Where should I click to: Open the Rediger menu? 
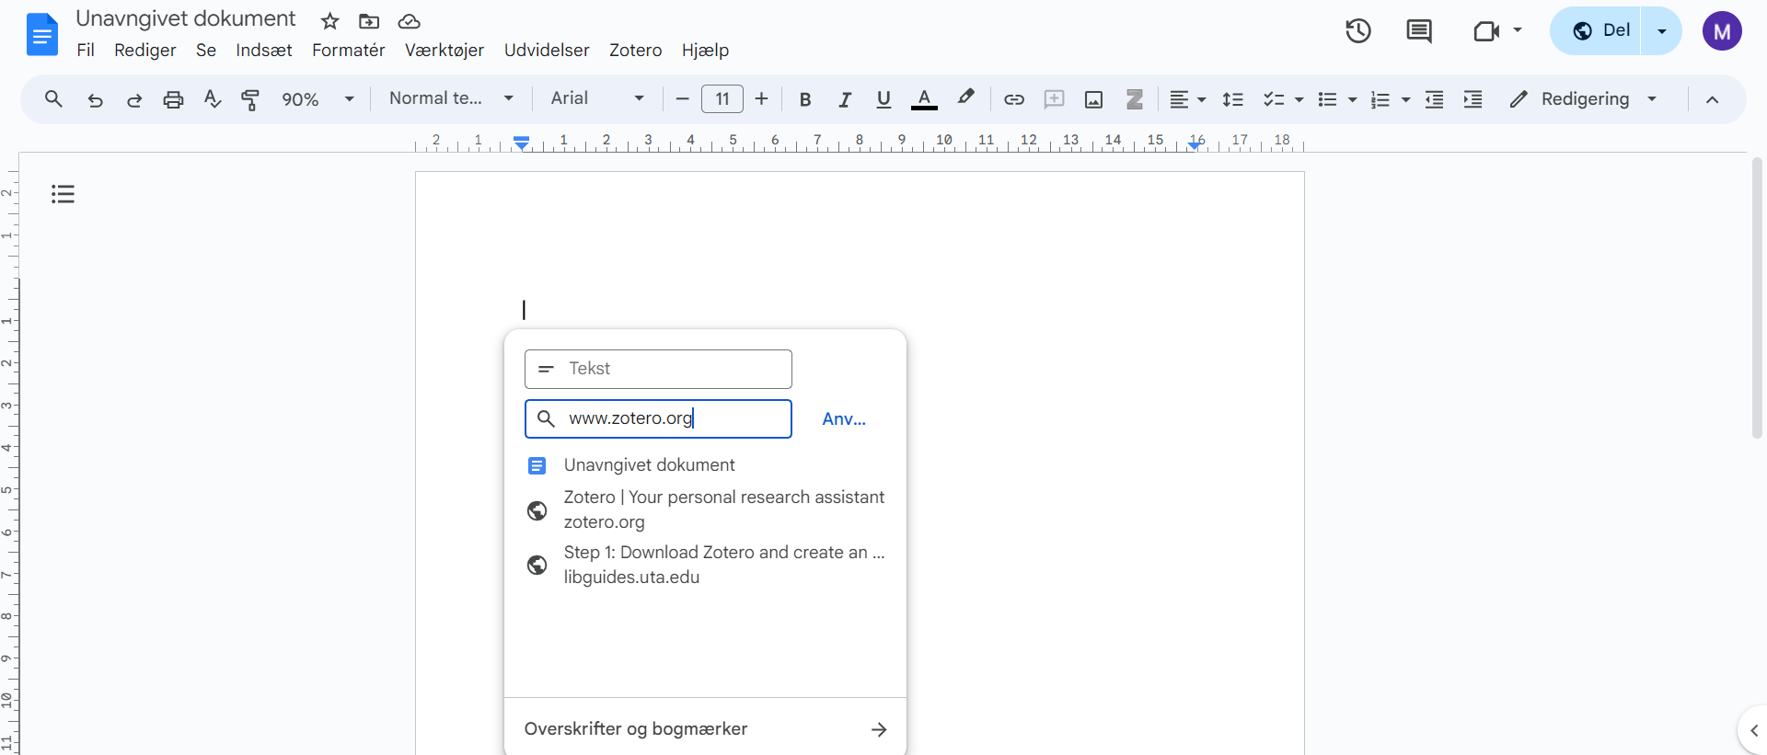pos(145,50)
